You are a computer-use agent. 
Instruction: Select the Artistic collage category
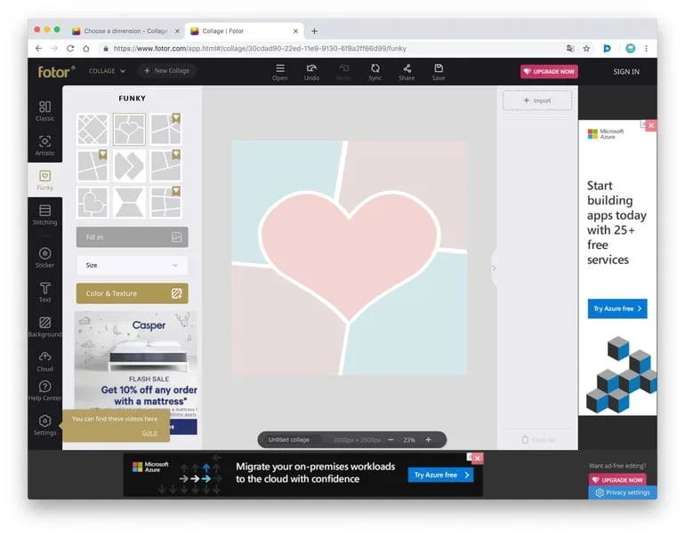click(44, 145)
